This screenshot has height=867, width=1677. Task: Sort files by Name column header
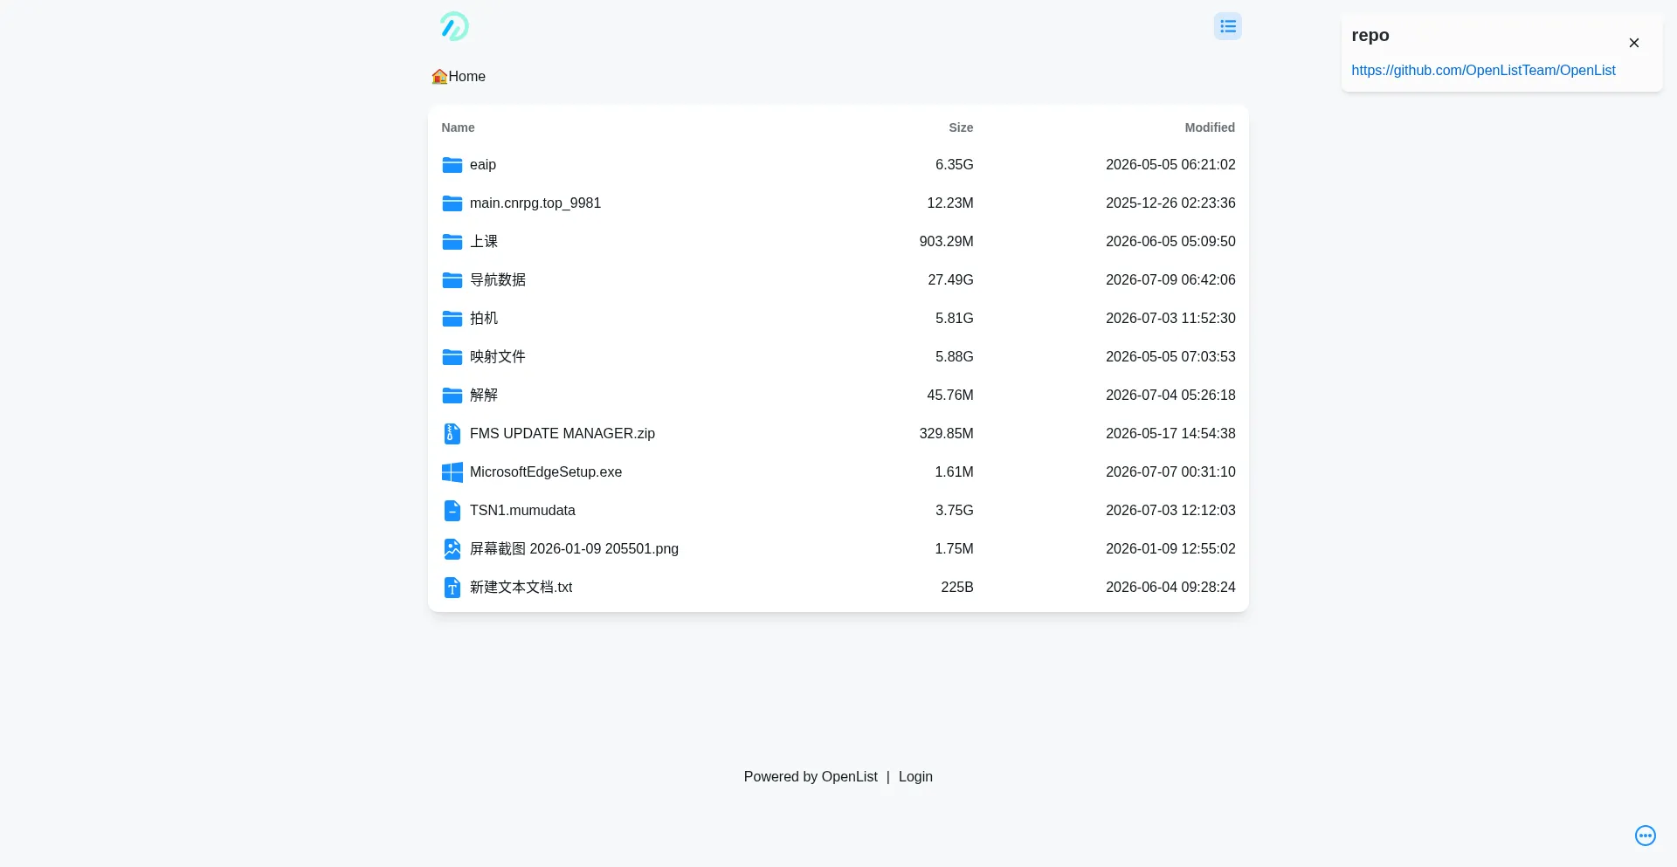tap(458, 127)
